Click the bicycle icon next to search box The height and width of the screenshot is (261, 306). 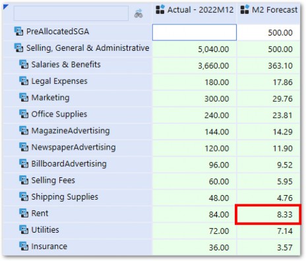coord(138,14)
